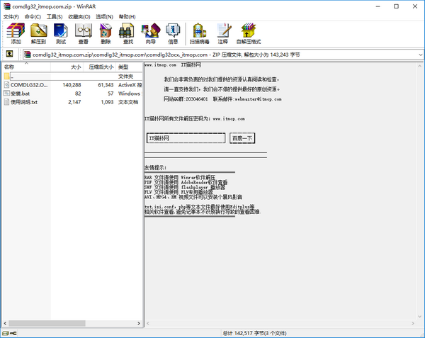Image resolution: width=425 pixels, height=338 pixels.
Task: Open the 文件(F) menu
Action: click(x=11, y=16)
